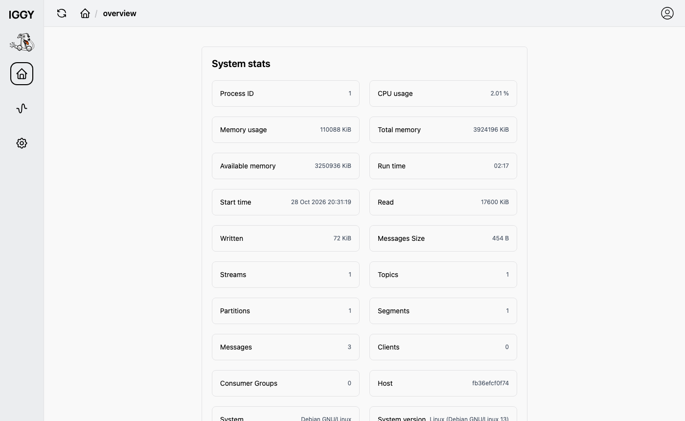685x421 pixels.
Task: Click the Memory usage label
Action: tap(243, 130)
